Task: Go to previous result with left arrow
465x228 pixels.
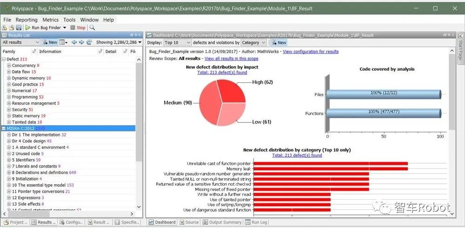Action: coord(75,42)
